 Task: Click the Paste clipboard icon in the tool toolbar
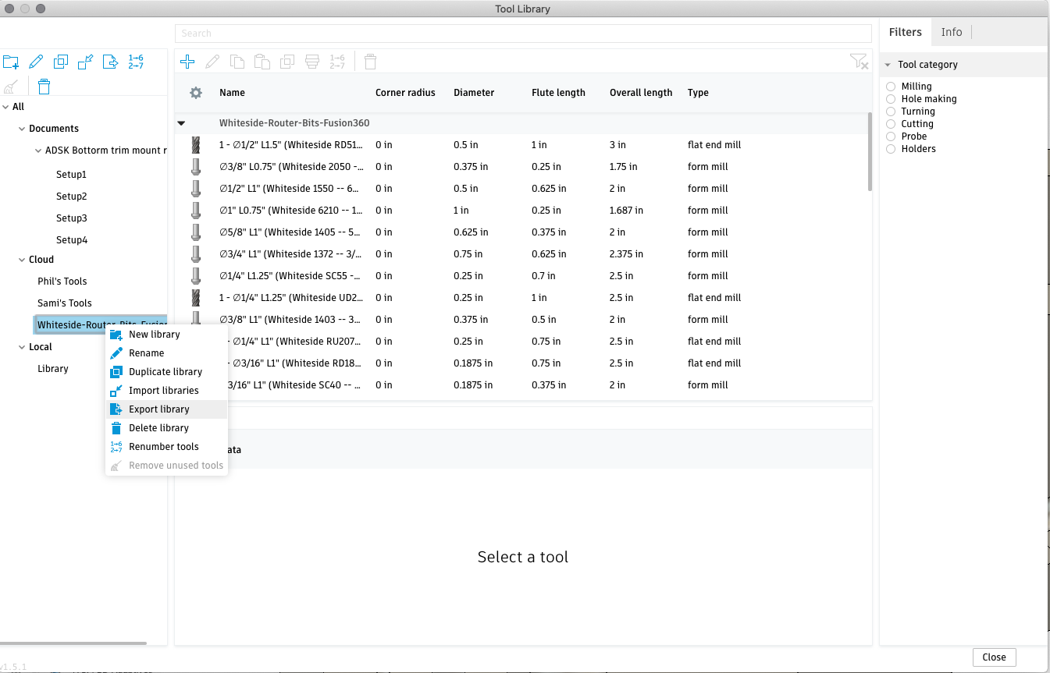click(262, 61)
